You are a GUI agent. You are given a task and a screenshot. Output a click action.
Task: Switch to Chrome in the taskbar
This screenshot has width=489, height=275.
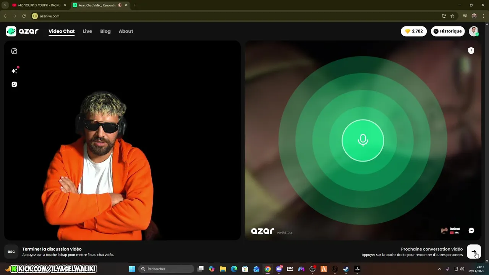tap(268, 269)
